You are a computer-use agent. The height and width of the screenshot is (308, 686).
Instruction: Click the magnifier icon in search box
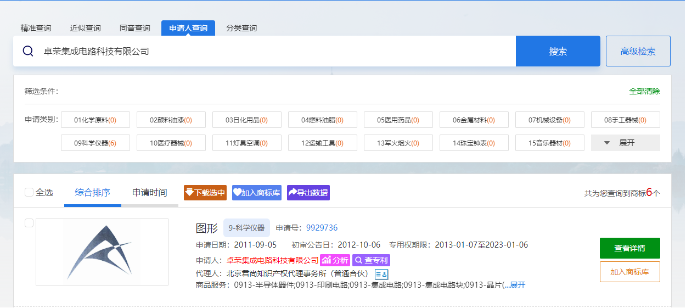point(28,51)
